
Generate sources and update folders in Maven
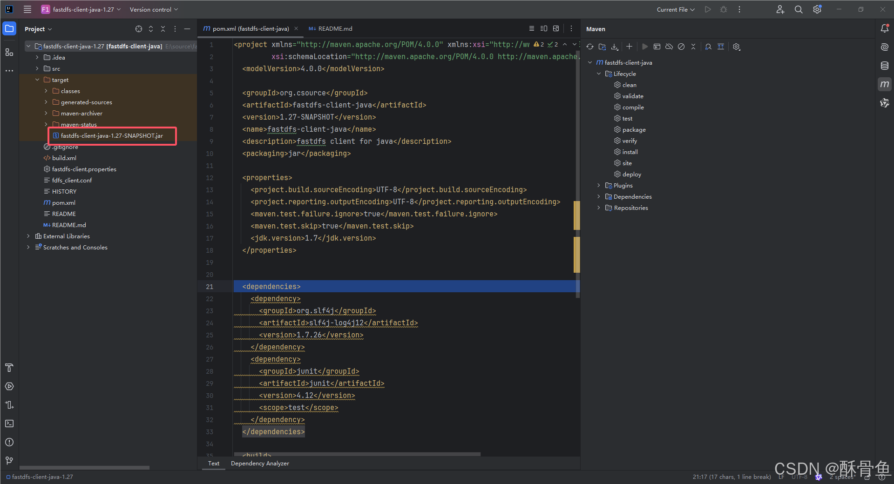pyautogui.click(x=602, y=47)
